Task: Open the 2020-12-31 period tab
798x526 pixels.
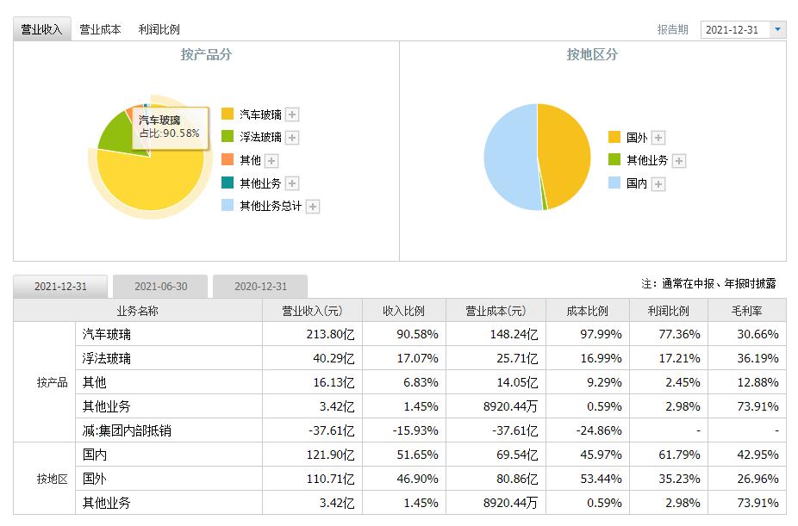Action: [x=260, y=287]
